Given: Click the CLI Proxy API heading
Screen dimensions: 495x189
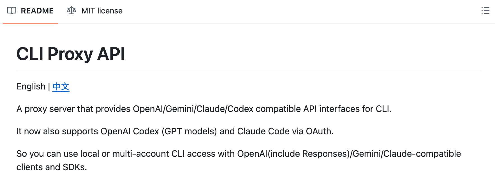Looking at the screenshot, I should point(70,54).
